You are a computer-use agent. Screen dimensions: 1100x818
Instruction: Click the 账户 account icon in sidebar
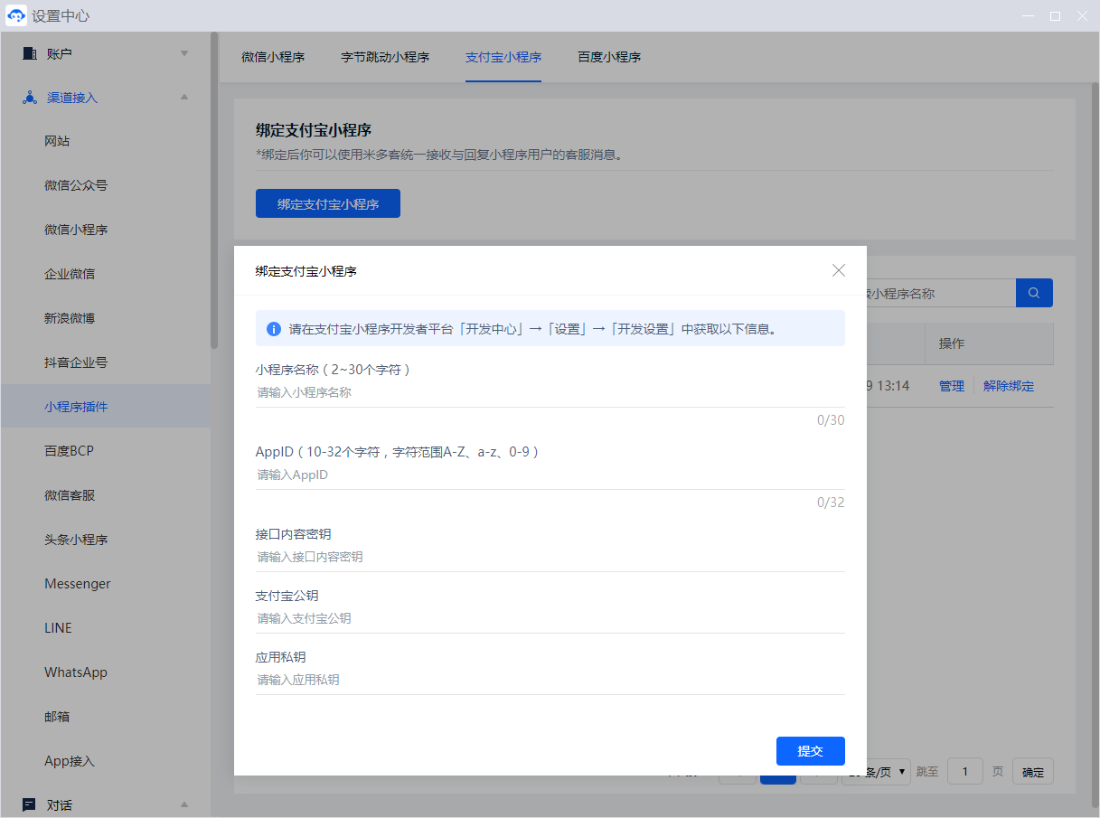click(x=29, y=53)
